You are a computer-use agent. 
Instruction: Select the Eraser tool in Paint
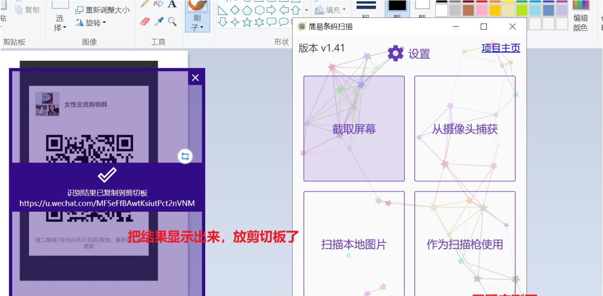145,21
